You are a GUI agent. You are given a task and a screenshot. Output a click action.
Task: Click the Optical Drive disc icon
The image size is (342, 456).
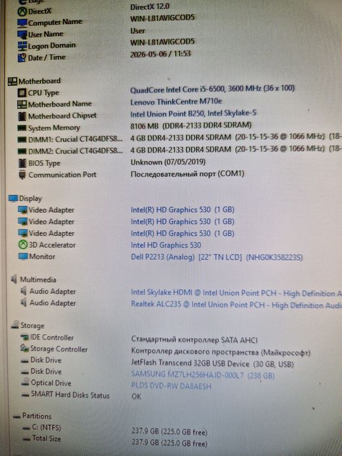(x=25, y=383)
